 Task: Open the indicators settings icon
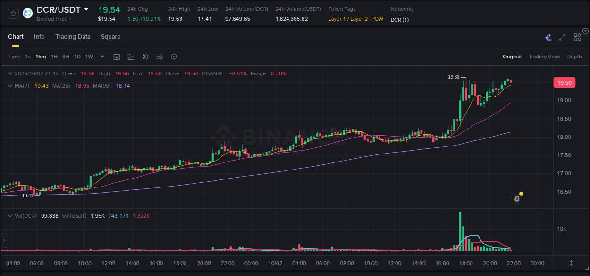[x=160, y=56]
